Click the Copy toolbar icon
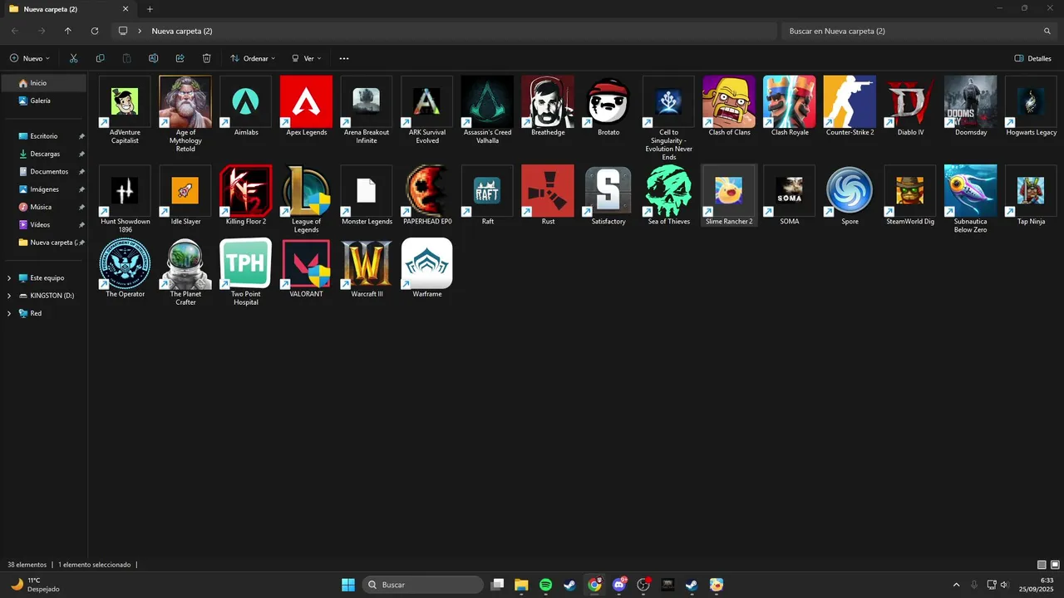Screen dimensions: 1064x598 (x=100, y=58)
